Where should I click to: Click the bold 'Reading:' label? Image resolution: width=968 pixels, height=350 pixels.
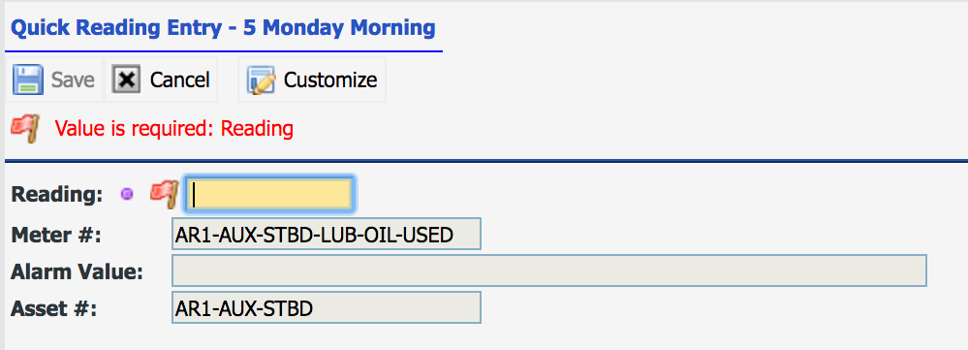57,195
